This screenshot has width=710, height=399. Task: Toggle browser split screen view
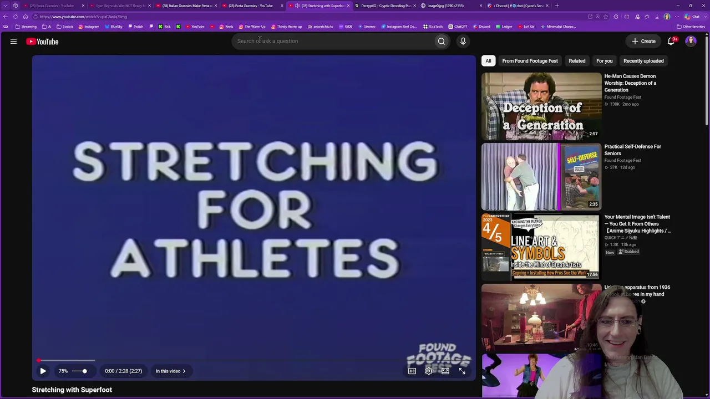[627, 17]
